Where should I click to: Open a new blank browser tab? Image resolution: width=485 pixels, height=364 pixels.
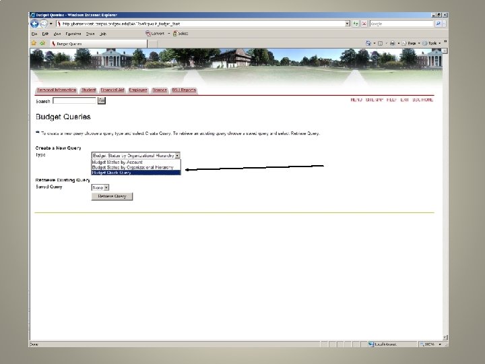152,44
